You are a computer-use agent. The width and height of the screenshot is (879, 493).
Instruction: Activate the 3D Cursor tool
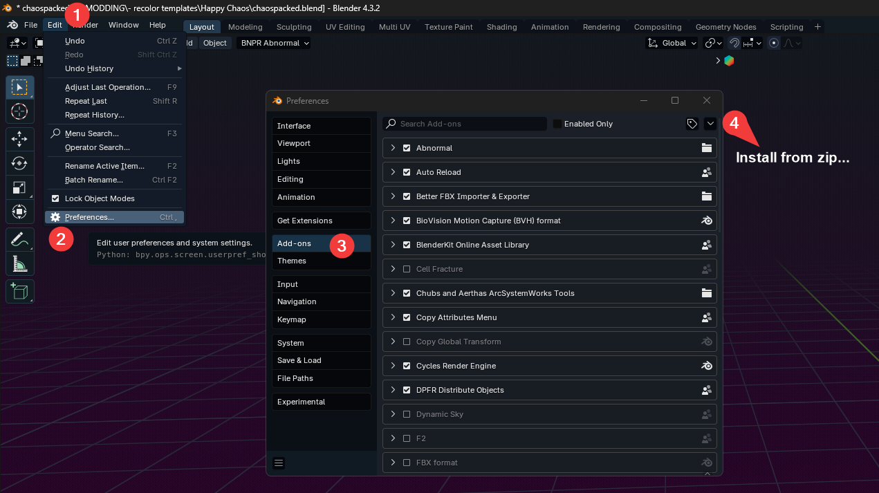(19, 111)
